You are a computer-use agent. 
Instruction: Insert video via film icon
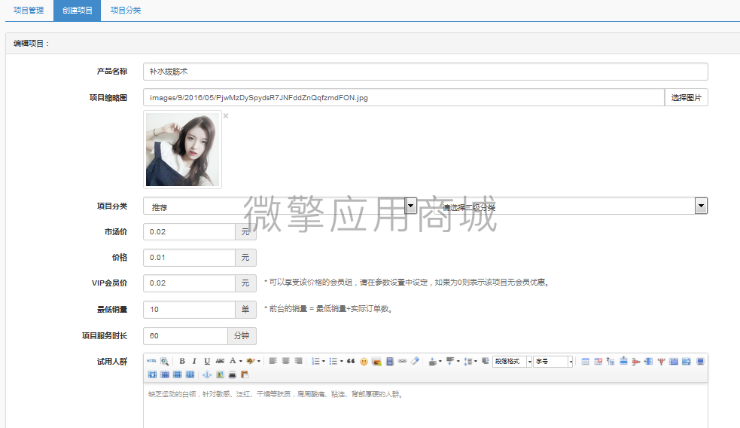[x=390, y=362]
